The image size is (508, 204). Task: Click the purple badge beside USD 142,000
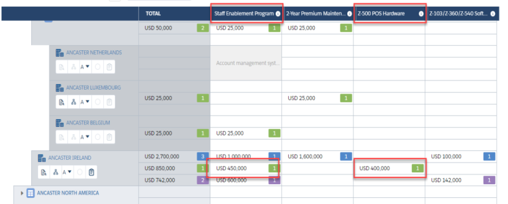(x=489, y=180)
